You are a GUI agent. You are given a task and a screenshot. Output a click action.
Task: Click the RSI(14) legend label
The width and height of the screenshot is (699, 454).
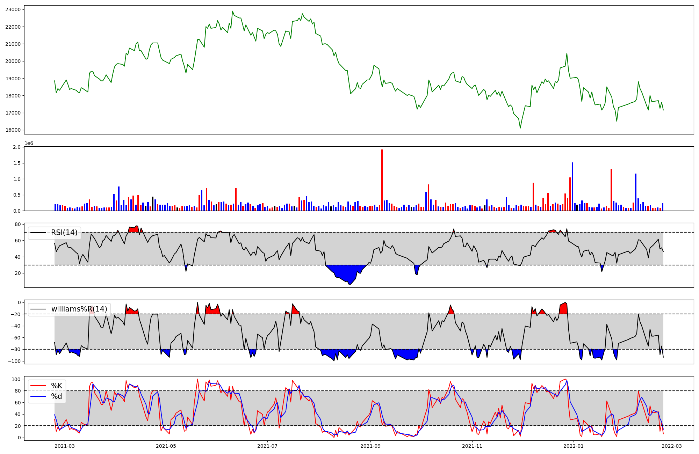coord(64,233)
